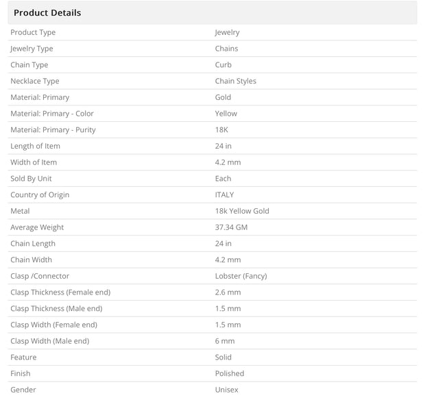Select the Solid feature value
Viewport: 425px width, 402px height.
click(x=223, y=357)
